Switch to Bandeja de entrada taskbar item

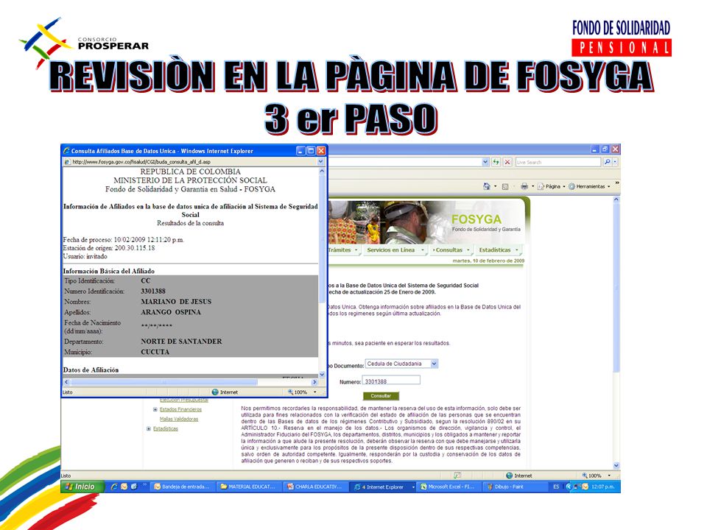[182, 487]
